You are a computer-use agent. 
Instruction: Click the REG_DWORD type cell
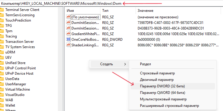click(112, 39)
